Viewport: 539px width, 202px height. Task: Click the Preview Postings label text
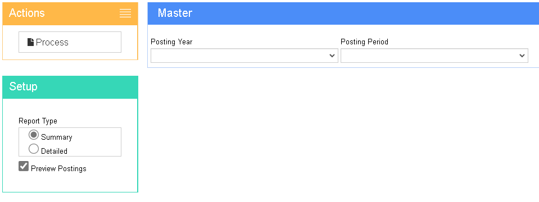(58, 169)
